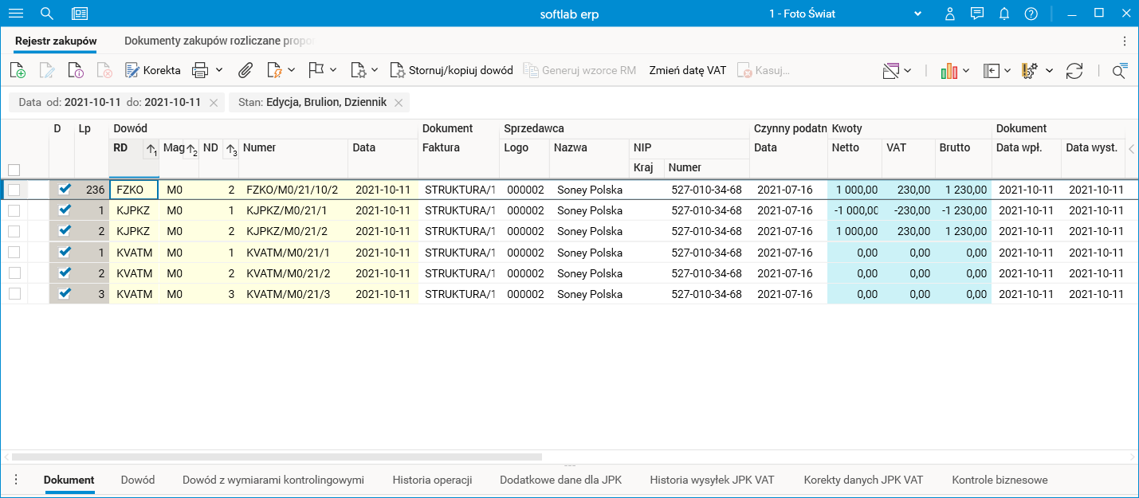Open the document info icon
This screenshot has width=1139, height=498.
tap(76, 70)
